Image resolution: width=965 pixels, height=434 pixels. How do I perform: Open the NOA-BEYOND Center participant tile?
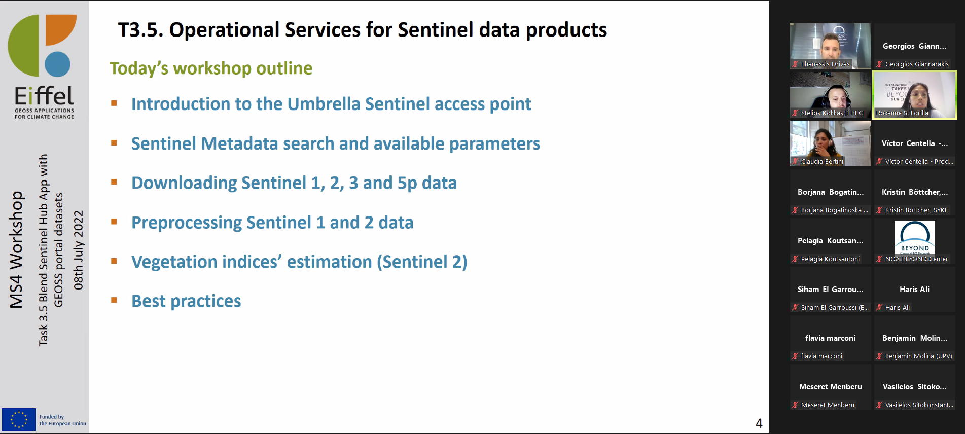pos(914,241)
